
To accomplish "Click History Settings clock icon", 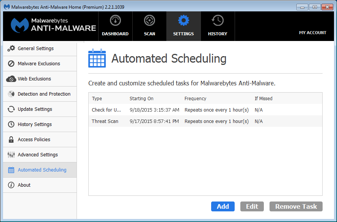I will [x=11, y=124].
